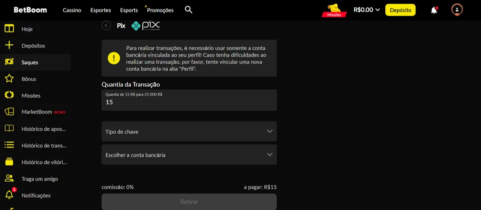Click the Traga um amigo icon
Viewport: 481px width, 210px height.
pyautogui.click(x=9, y=178)
